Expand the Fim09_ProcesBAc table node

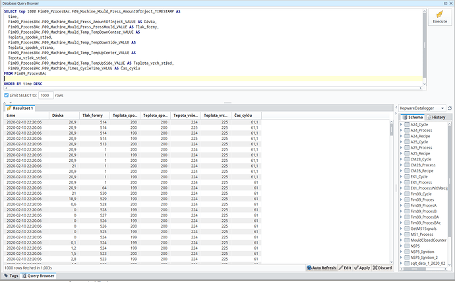click(401, 223)
